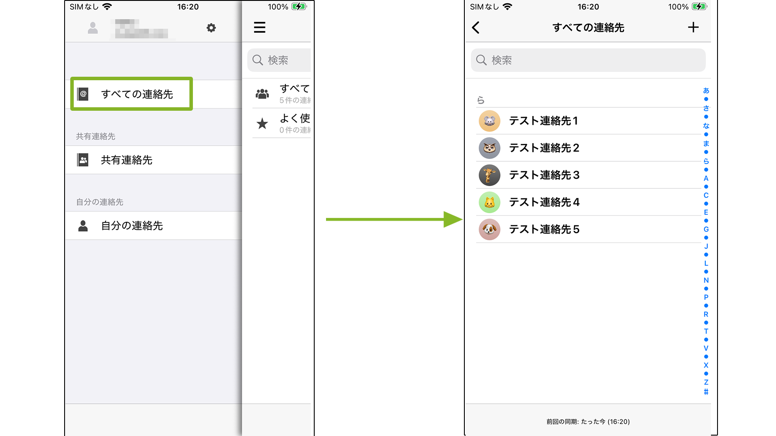Open 共有連絡先 from the side menu
This screenshot has height=436, width=776.
tap(127, 160)
